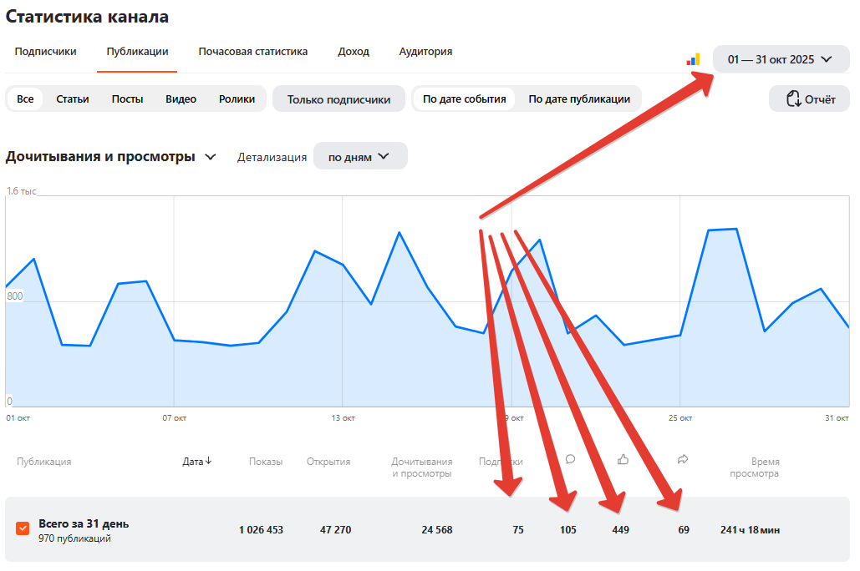This screenshot has height=571, width=860.
Task: Click total likes value 449
Action: coord(620,530)
